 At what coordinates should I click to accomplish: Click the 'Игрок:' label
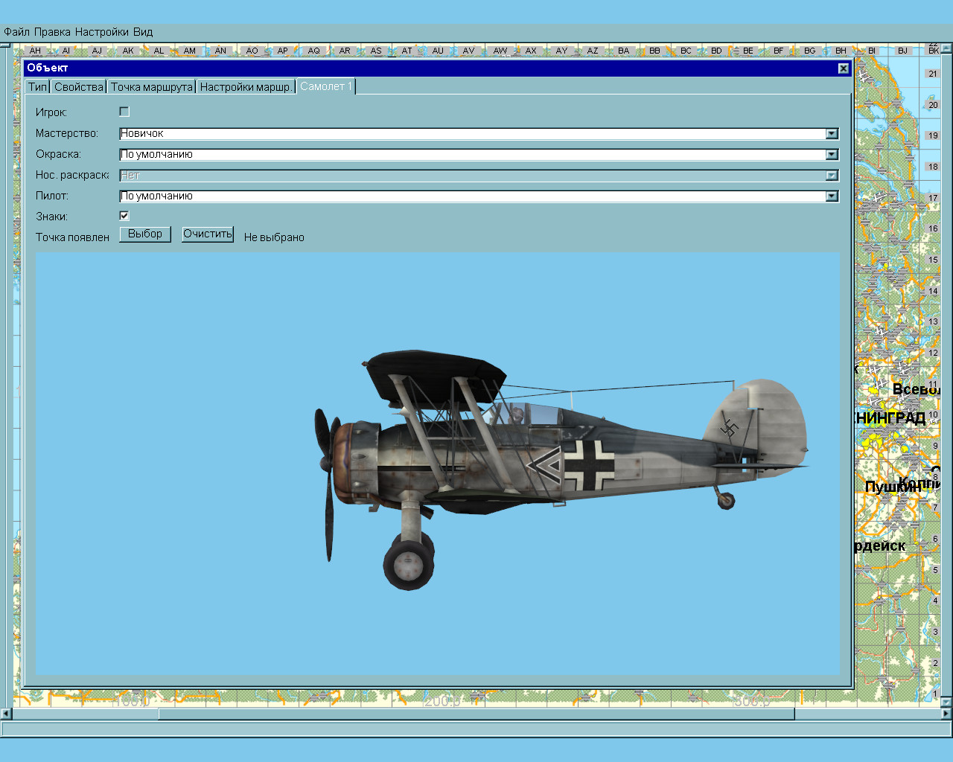click(x=51, y=112)
